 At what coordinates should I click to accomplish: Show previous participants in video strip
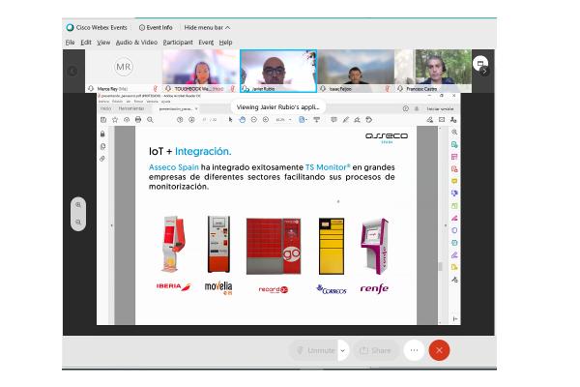point(72,71)
